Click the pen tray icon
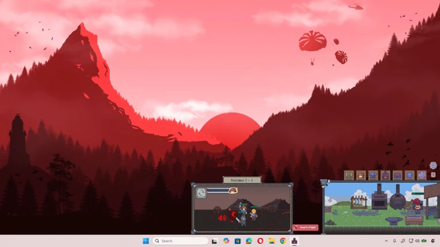This screenshot has width=440, height=247. point(403,241)
